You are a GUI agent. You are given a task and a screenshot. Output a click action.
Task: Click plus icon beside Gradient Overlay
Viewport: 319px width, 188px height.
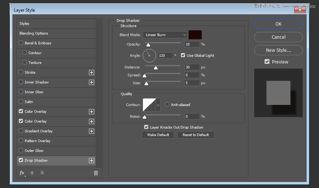pyautogui.click(x=91, y=131)
